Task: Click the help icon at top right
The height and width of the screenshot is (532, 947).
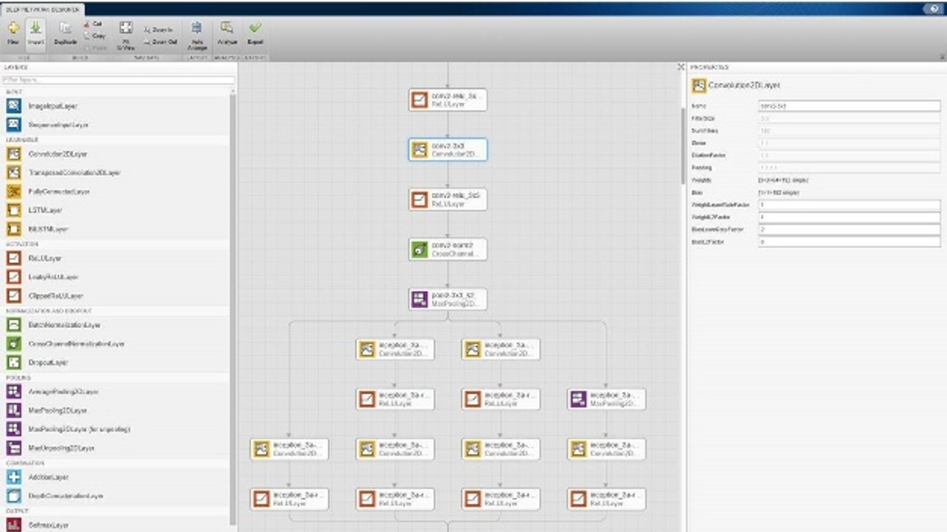Action: pyautogui.click(x=934, y=9)
